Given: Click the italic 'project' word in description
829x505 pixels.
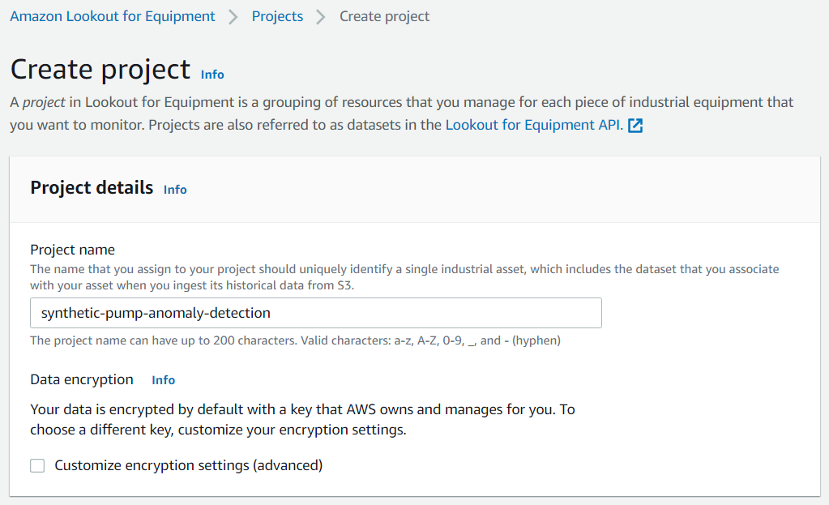Looking at the screenshot, I should pos(44,102).
